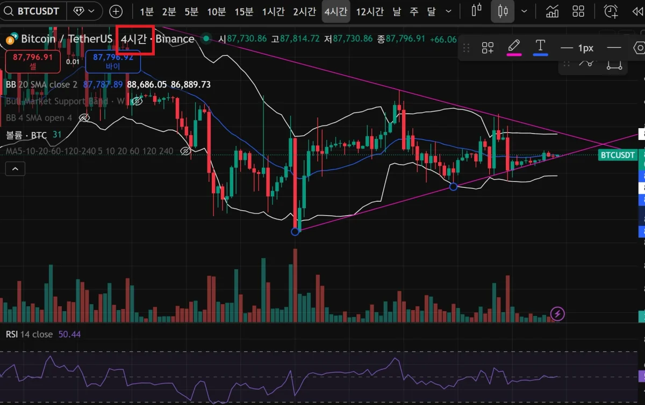The height and width of the screenshot is (405, 645).
Task: Select the hollow candles chart type icon
Action: click(x=476, y=11)
